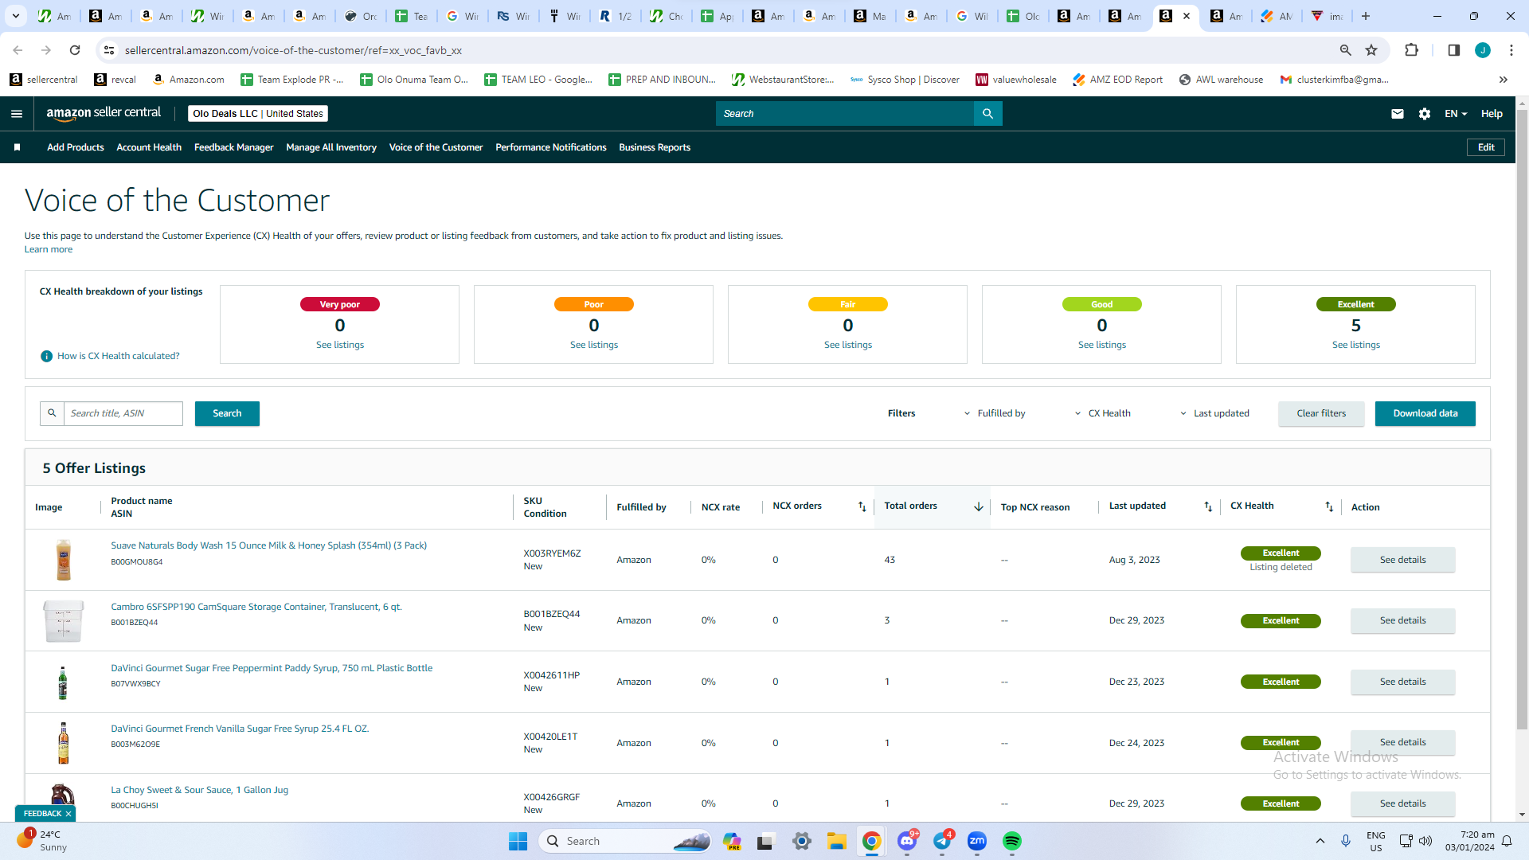Image resolution: width=1529 pixels, height=860 pixels.
Task: Bookmark this page with the star icon
Action: click(x=1371, y=50)
